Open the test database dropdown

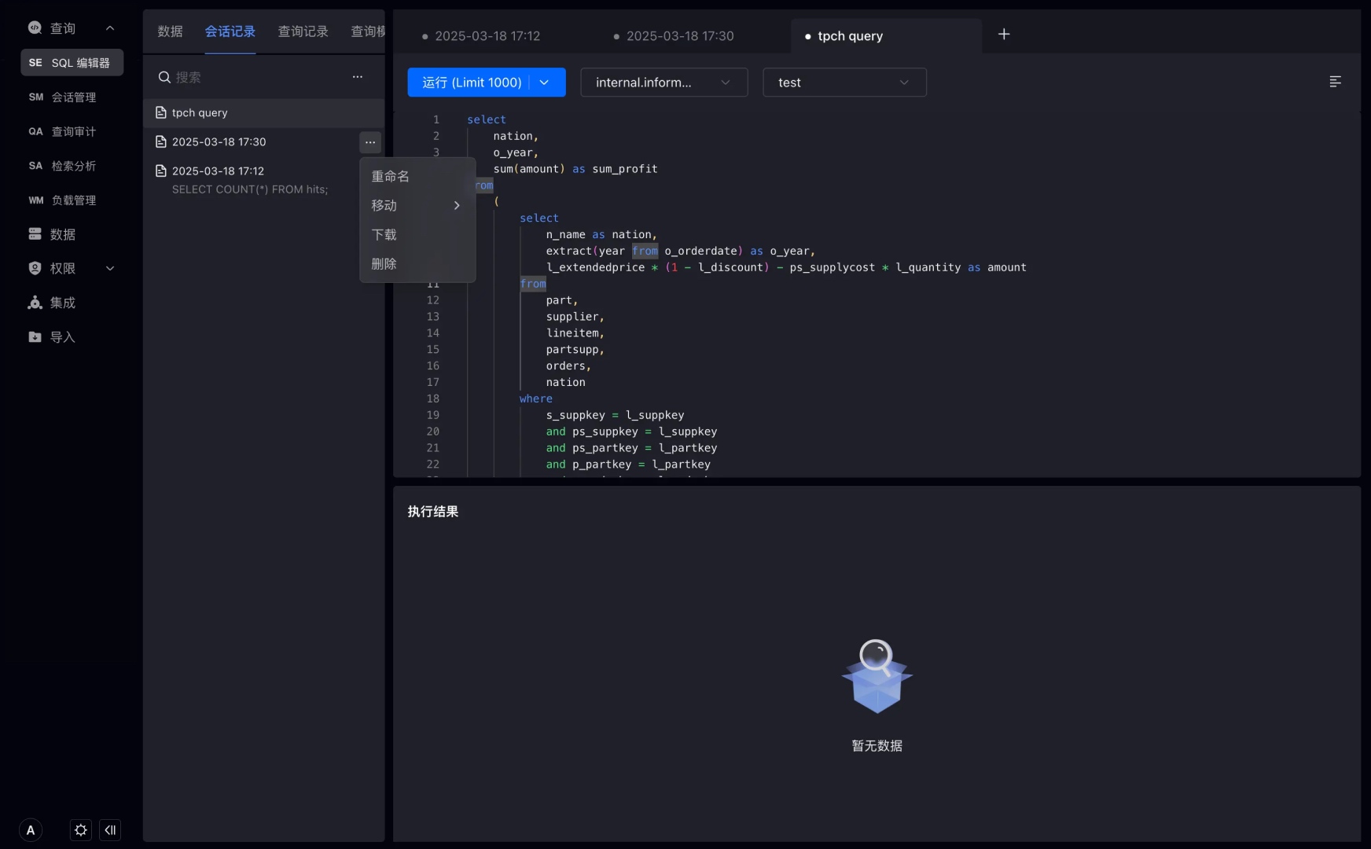(845, 83)
